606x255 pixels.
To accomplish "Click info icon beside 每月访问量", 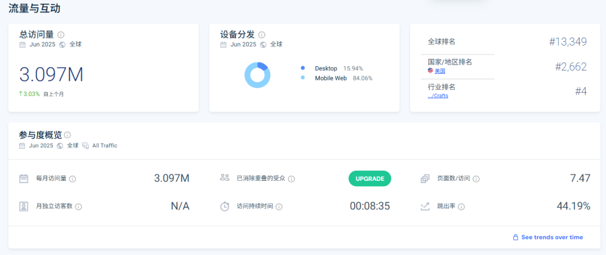I will pos(72,179).
